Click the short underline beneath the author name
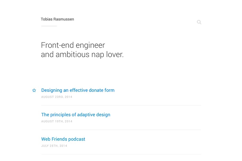Screen dimensions: 242x161 (x=49, y=26)
